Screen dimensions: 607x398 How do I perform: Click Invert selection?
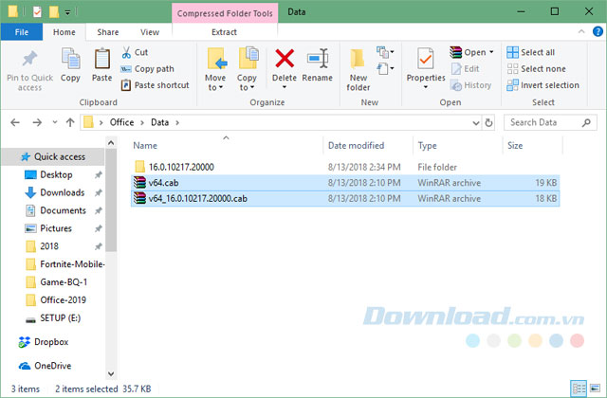[543, 85]
